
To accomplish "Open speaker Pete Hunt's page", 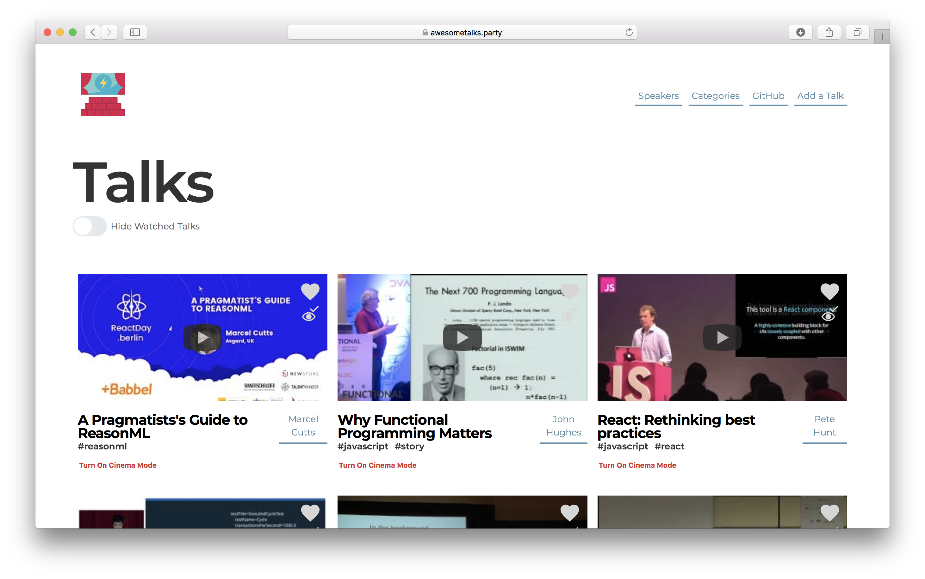I will (824, 426).
